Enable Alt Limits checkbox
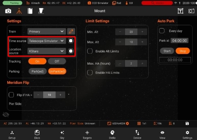 coord(90,51)
